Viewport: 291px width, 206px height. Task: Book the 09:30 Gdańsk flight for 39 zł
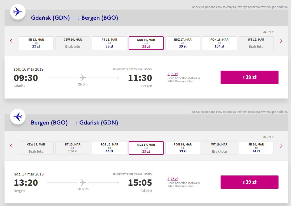[x=249, y=77]
